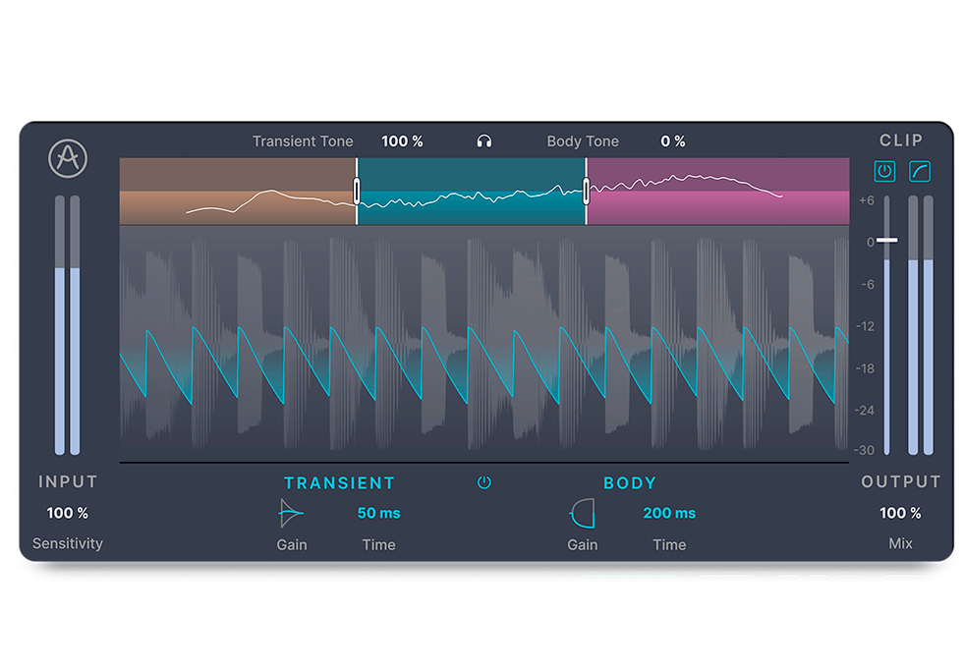Click the Mix 100% value

tap(900, 512)
